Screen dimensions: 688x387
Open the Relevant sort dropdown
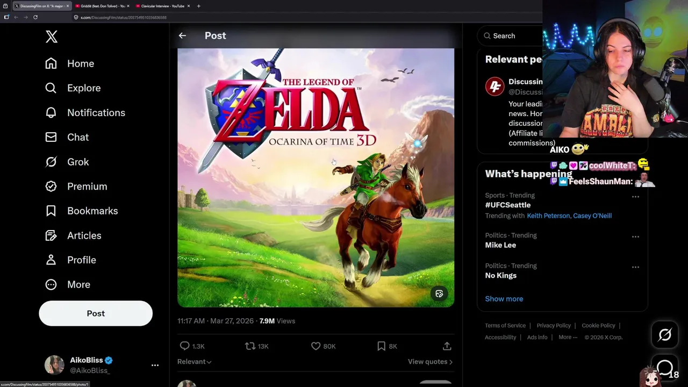(195, 362)
